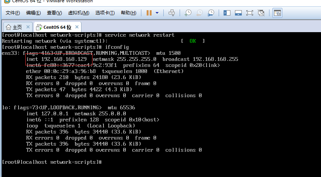Click the VM icon on CentOS tab
321x177 pixels.
pos(39,27)
